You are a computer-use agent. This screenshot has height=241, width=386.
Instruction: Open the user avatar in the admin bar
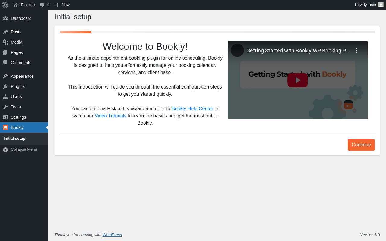(x=381, y=5)
